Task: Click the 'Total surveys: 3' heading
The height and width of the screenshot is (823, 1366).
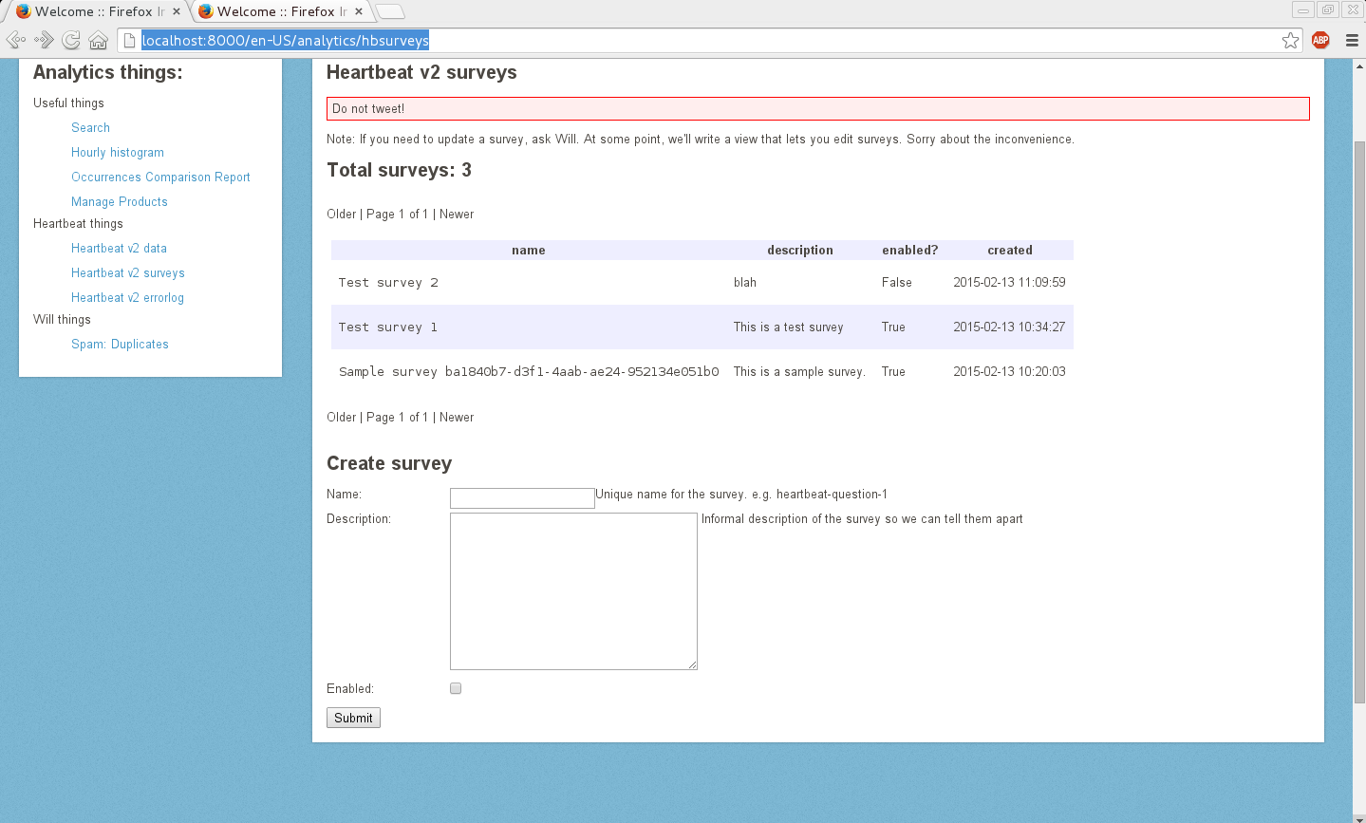Action: pos(400,171)
